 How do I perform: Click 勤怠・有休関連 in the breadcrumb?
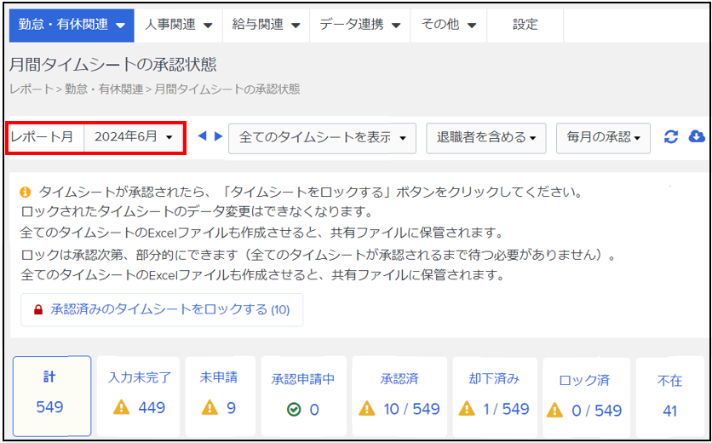tap(104, 89)
